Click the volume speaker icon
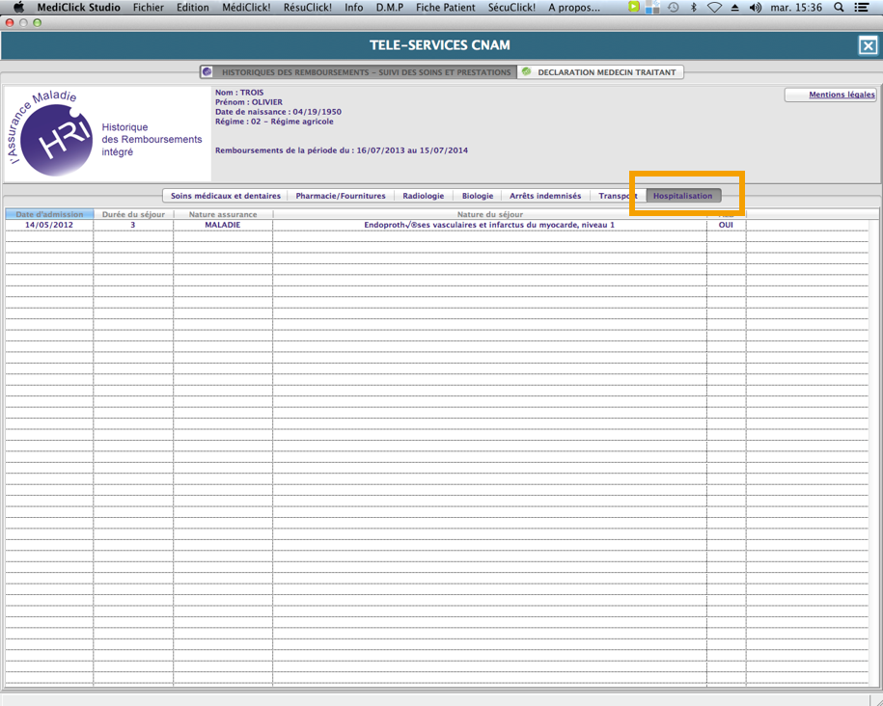The height and width of the screenshot is (706, 883). coord(755,8)
